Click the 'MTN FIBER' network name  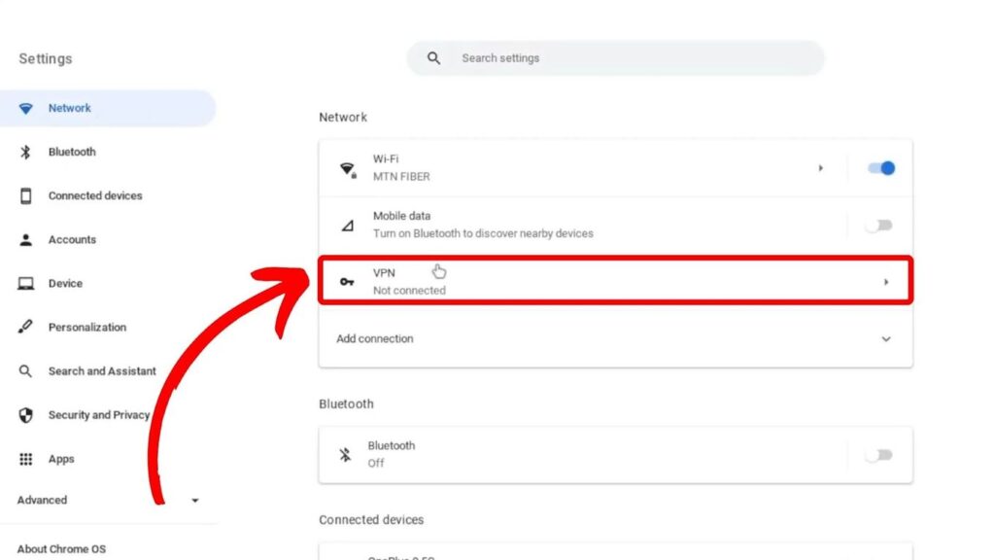[401, 177]
